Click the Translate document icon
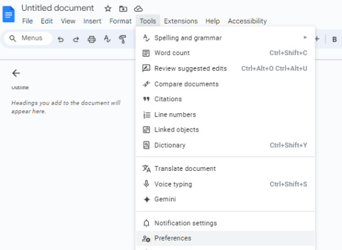342x250 pixels. (x=146, y=168)
